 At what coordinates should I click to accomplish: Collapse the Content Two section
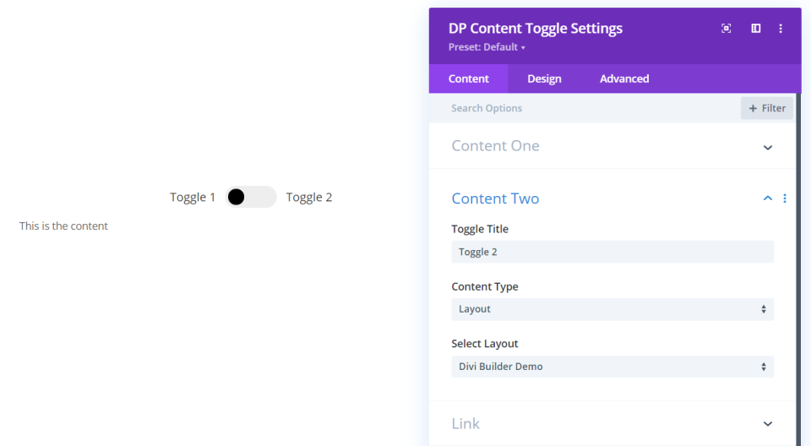pyautogui.click(x=767, y=199)
